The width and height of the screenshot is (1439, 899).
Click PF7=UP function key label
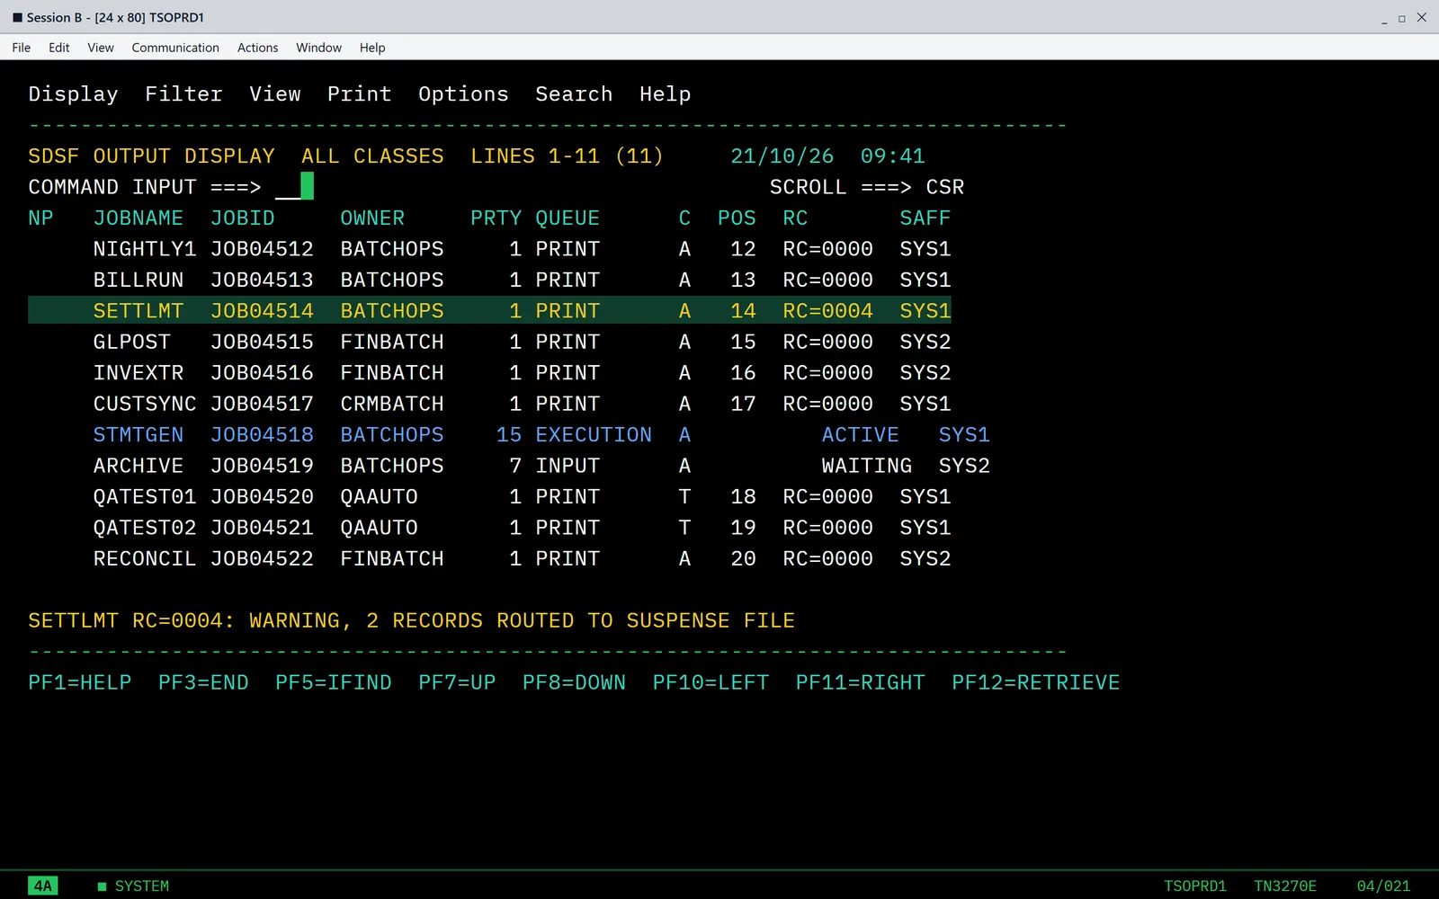click(457, 683)
